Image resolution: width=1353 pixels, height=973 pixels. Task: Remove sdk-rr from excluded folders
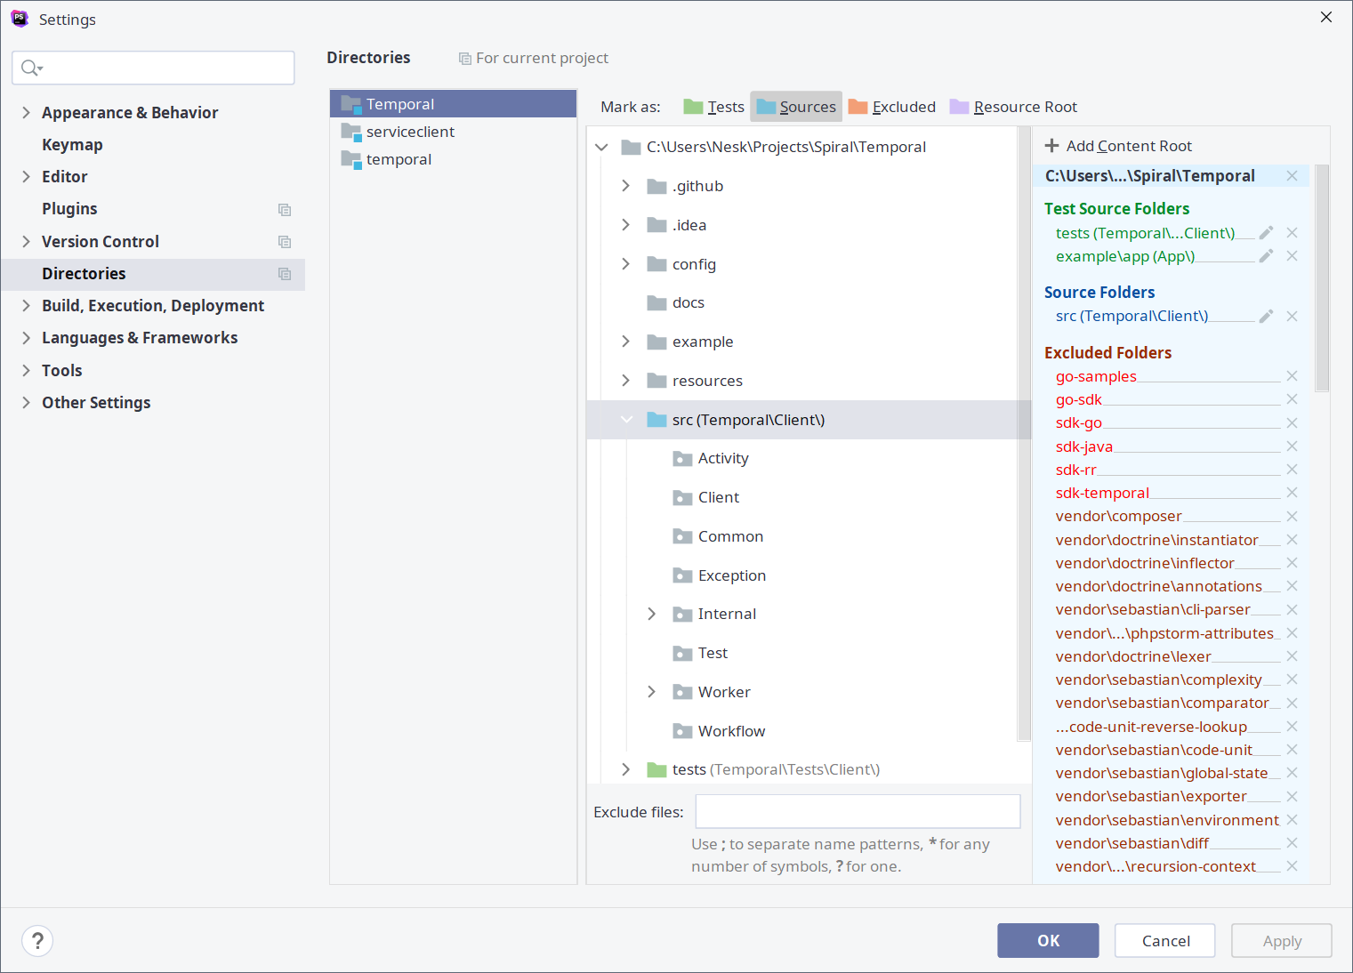pos(1292,470)
